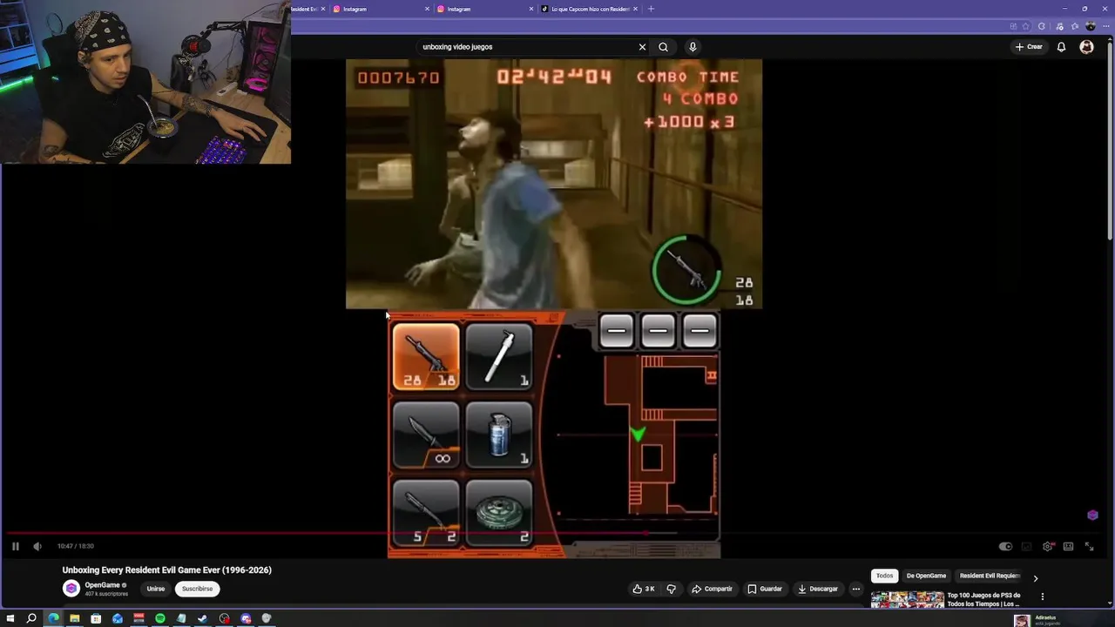1115x627 pixels.
Task: Open the browser profile avatar
Action: [1091, 26]
